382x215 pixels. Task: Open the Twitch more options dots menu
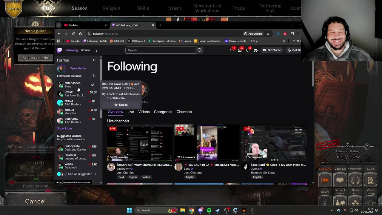click(96, 50)
